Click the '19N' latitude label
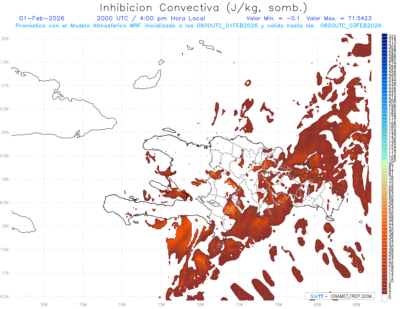 [5, 179]
